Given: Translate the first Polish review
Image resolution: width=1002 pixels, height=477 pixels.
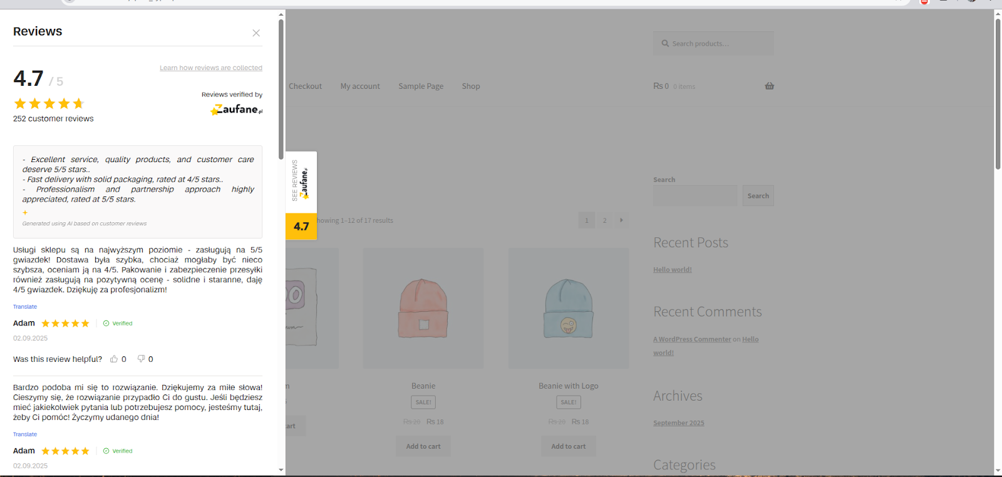Looking at the screenshot, I should [25, 307].
